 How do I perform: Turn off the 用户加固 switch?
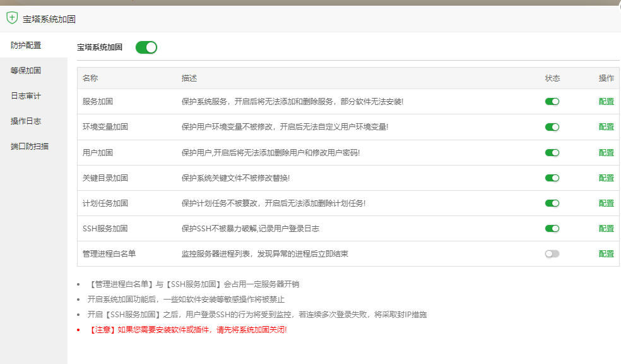click(x=552, y=153)
